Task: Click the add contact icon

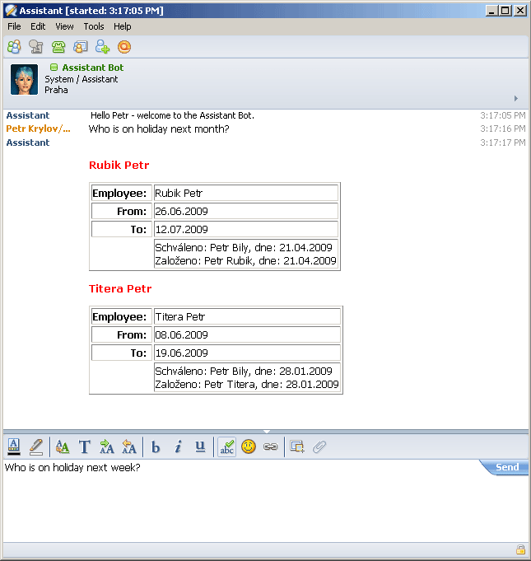Action: (x=102, y=47)
